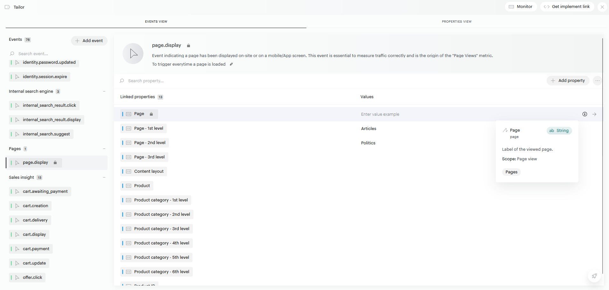Click the large page.display event play icon
This screenshot has width=609, height=290.
coord(133,54)
